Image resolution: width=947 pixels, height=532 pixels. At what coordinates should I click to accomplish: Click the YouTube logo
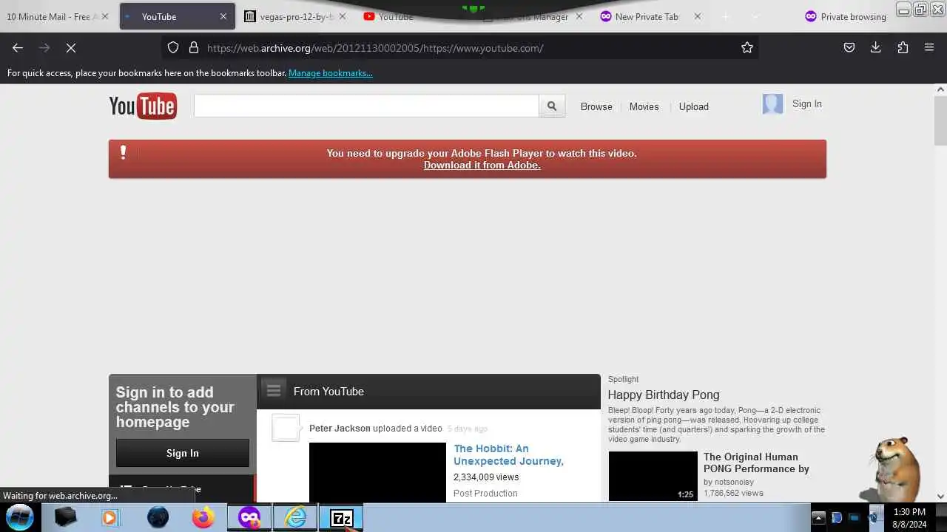coord(143,106)
